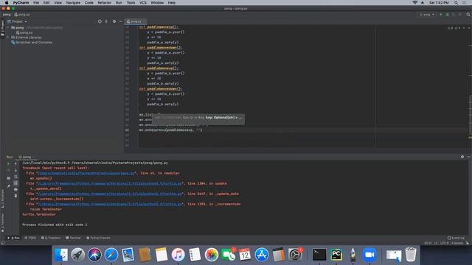Toggle the Structure side stripe button

pyautogui.click(x=2, y=199)
